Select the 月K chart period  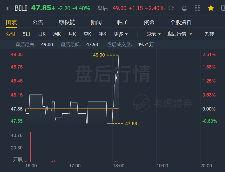[72, 34]
